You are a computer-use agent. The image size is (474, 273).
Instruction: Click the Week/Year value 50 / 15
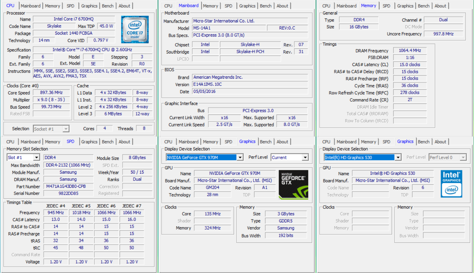pos(137,172)
